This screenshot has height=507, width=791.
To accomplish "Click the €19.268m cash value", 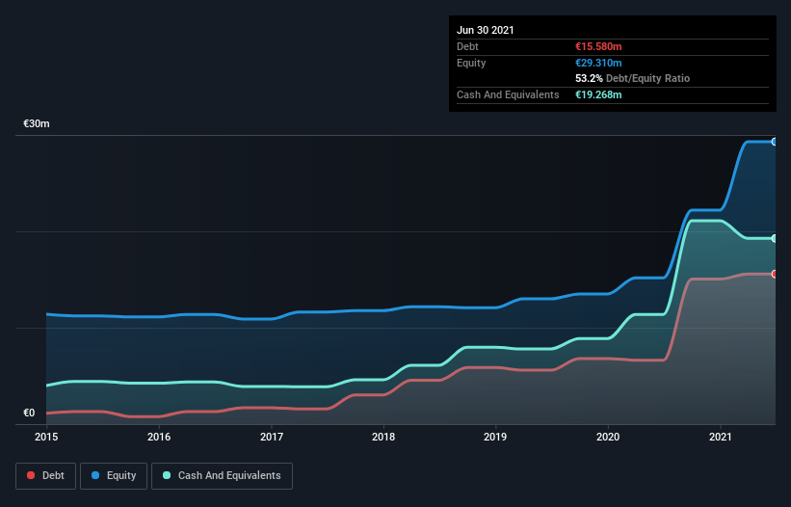I will pyautogui.click(x=598, y=94).
